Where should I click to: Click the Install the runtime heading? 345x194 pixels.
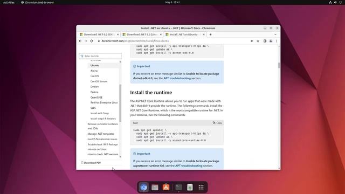[x=151, y=93]
